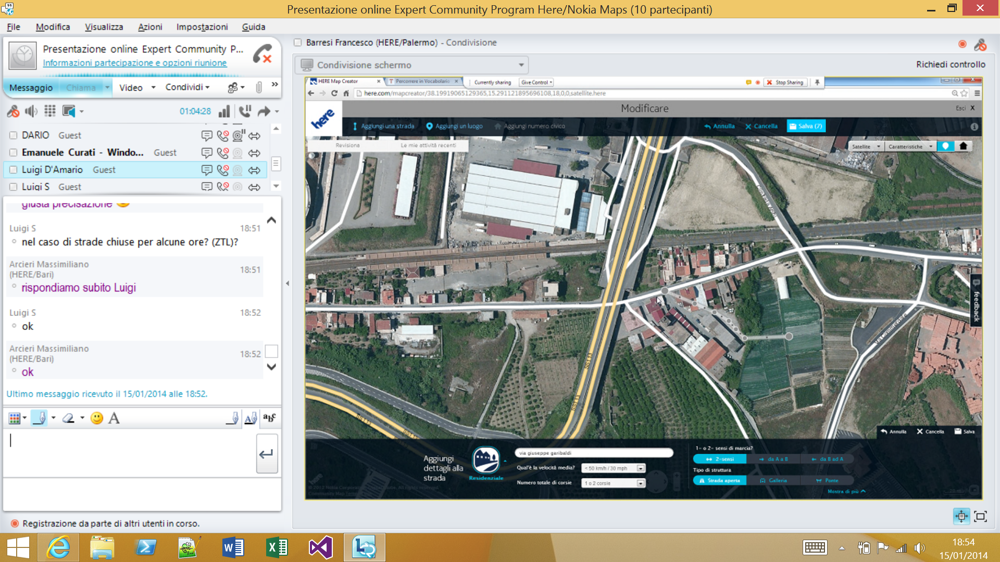Click the ink color grid icon
The height and width of the screenshot is (562, 1000).
coord(15,418)
